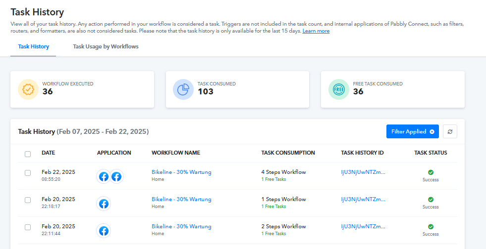
Task: Open task history ID in 22:18:17 row
Action: [x=363, y=199]
